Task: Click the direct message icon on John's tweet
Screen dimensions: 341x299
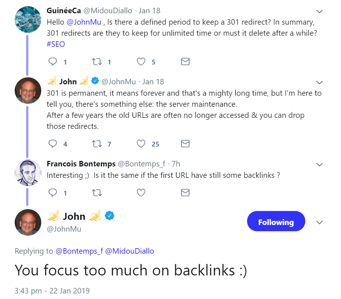Action: (x=185, y=144)
